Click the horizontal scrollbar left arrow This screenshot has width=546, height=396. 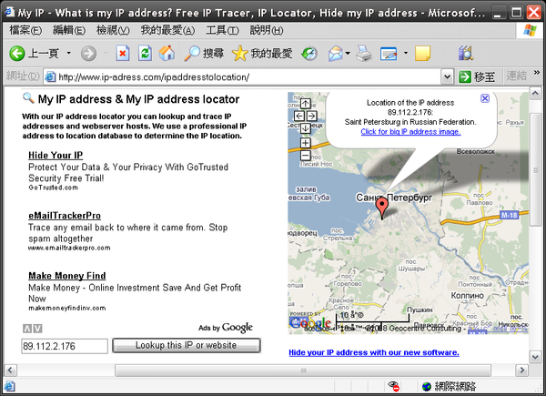(10, 370)
